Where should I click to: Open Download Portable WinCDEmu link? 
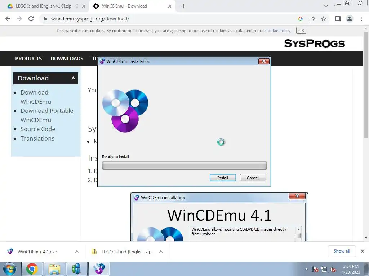[47, 115]
